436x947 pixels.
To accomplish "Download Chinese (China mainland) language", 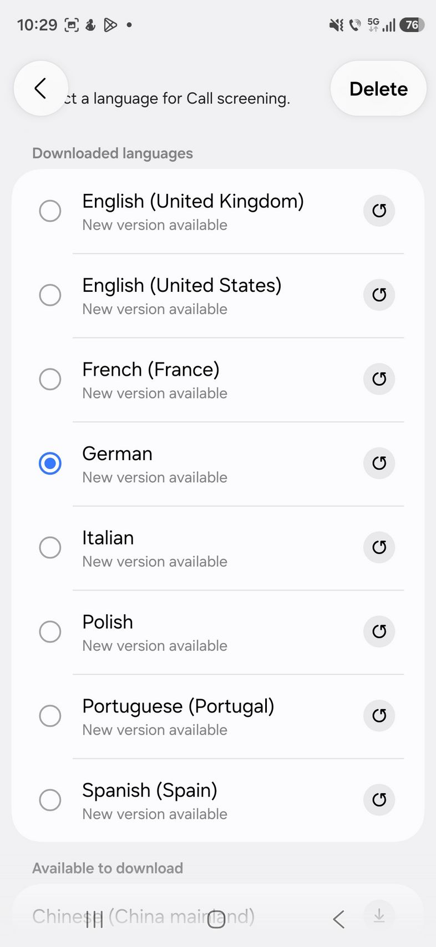I will (x=379, y=915).
